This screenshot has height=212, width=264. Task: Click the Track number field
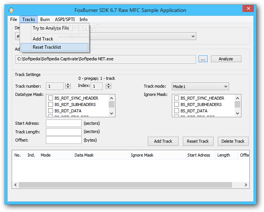[55, 86]
